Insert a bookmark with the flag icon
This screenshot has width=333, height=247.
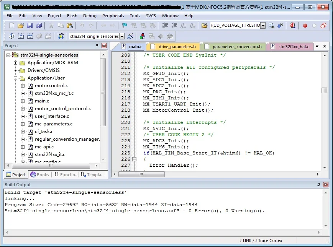(x=125, y=26)
